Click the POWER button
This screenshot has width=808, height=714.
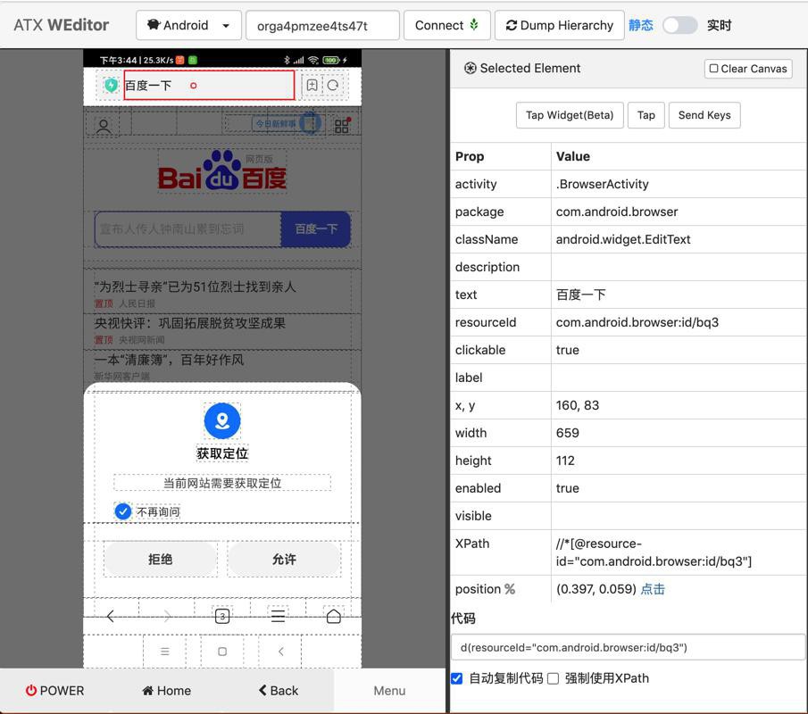coord(55,690)
